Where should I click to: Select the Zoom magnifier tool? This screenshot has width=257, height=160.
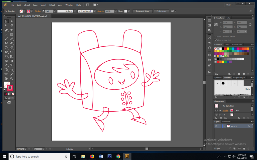tap(12, 78)
